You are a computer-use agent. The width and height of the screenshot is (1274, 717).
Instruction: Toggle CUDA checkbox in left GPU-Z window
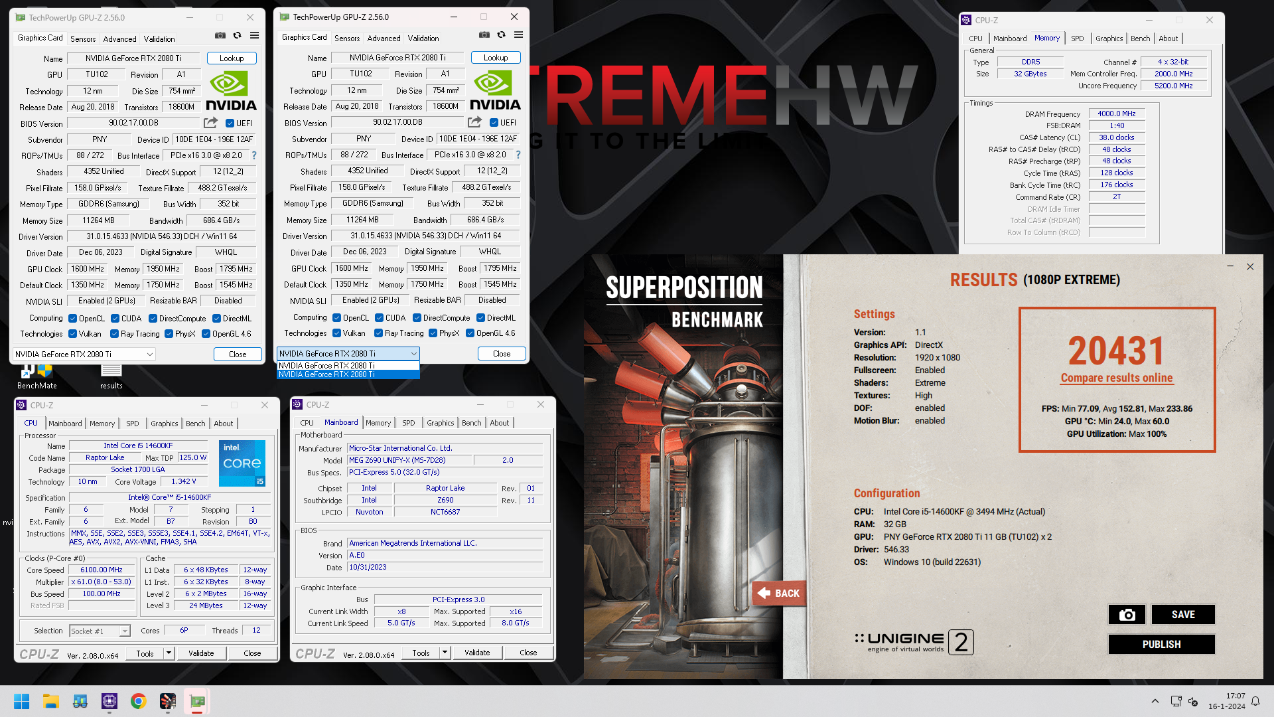(x=115, y=319)
